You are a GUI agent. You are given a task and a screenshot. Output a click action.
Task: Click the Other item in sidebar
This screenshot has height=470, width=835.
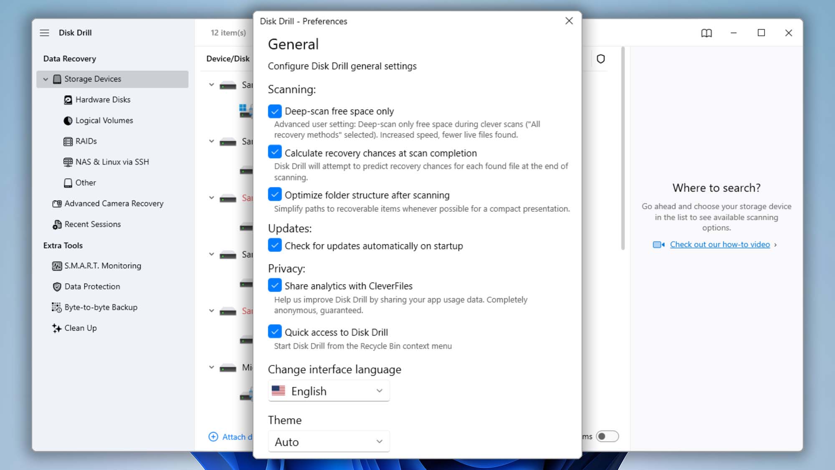[x=86, y=183]
